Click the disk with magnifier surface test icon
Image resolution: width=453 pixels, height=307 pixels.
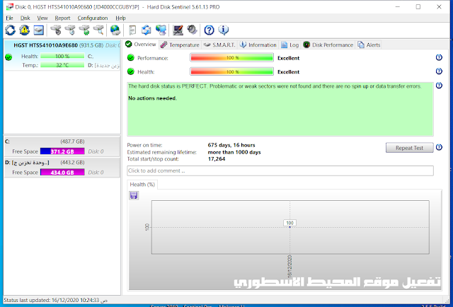point(98,30)
